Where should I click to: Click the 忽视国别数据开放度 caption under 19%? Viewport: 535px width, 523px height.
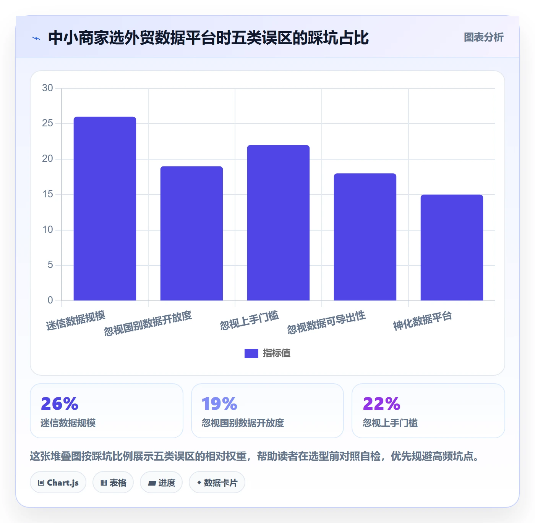click(243, 423)
